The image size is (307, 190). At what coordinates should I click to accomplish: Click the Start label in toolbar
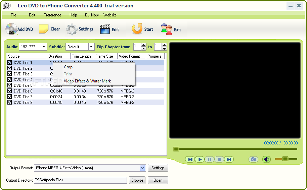(148, 29)
